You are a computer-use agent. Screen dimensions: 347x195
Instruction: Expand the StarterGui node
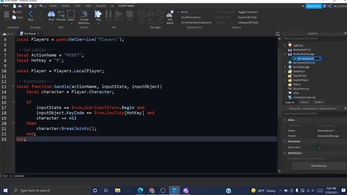tap(285, 71)
